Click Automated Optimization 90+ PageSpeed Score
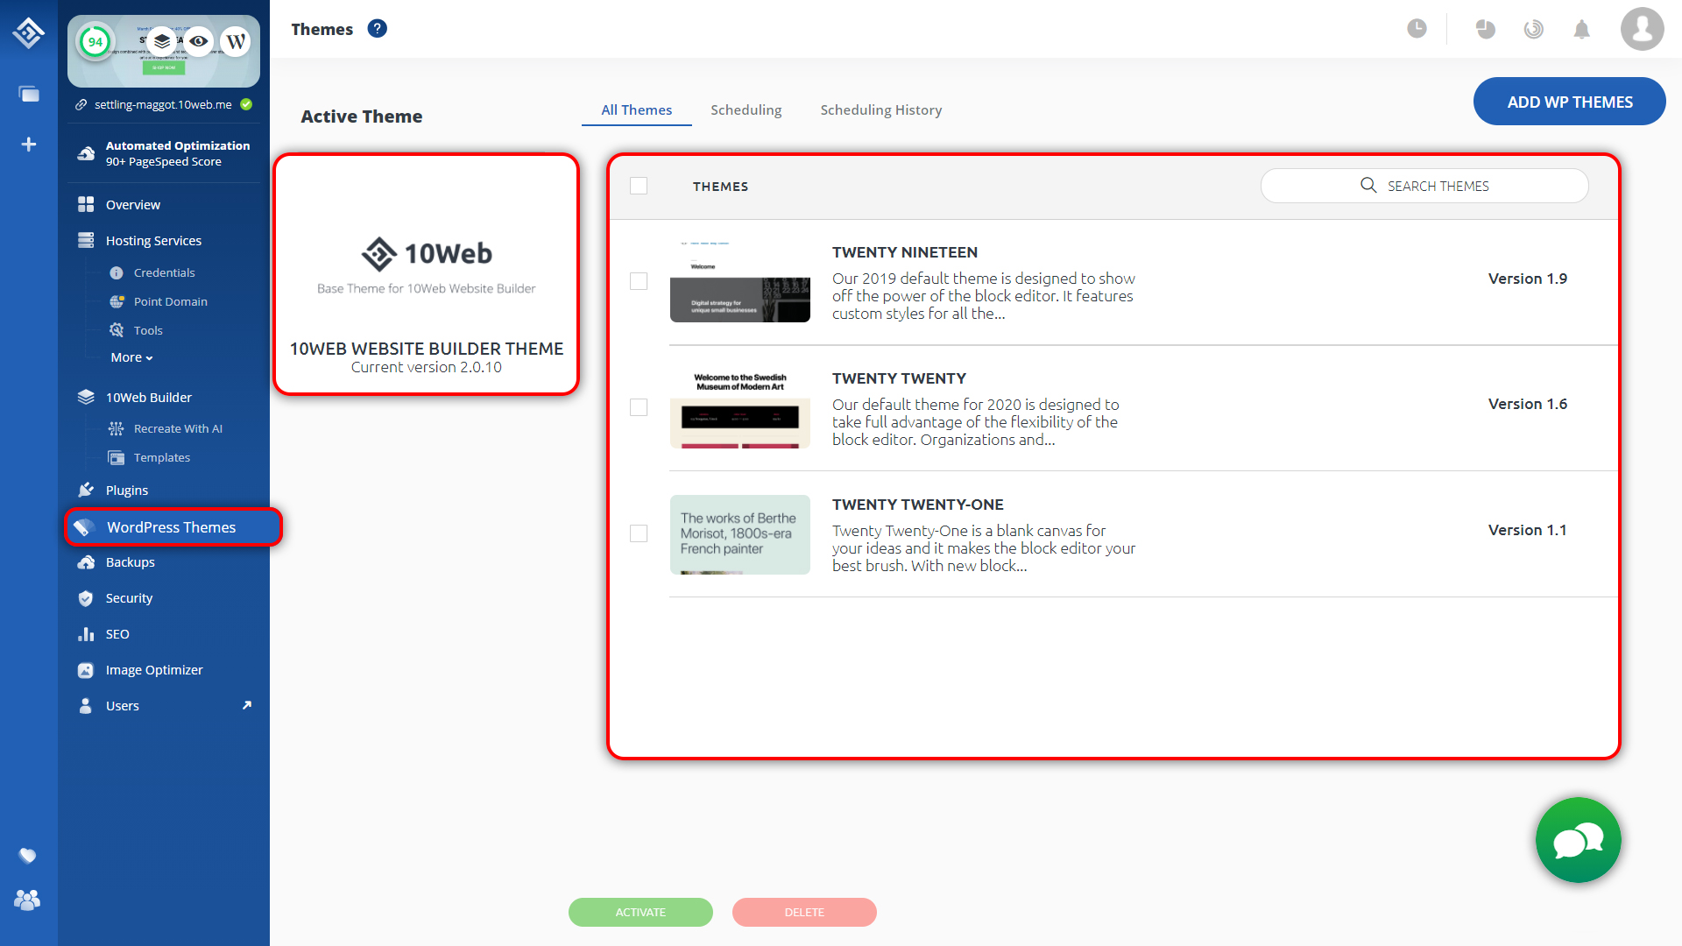This screenshot has width=1682, height=946. (165, 153)
